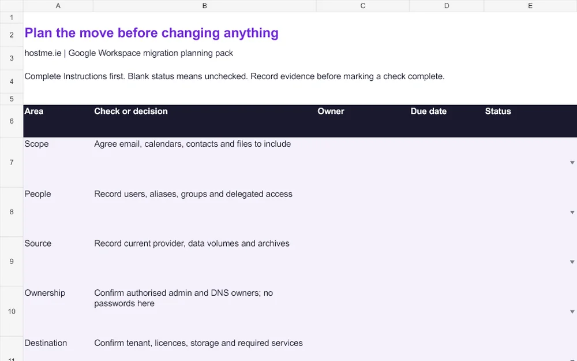Select column C header

[x=363, y=6]
